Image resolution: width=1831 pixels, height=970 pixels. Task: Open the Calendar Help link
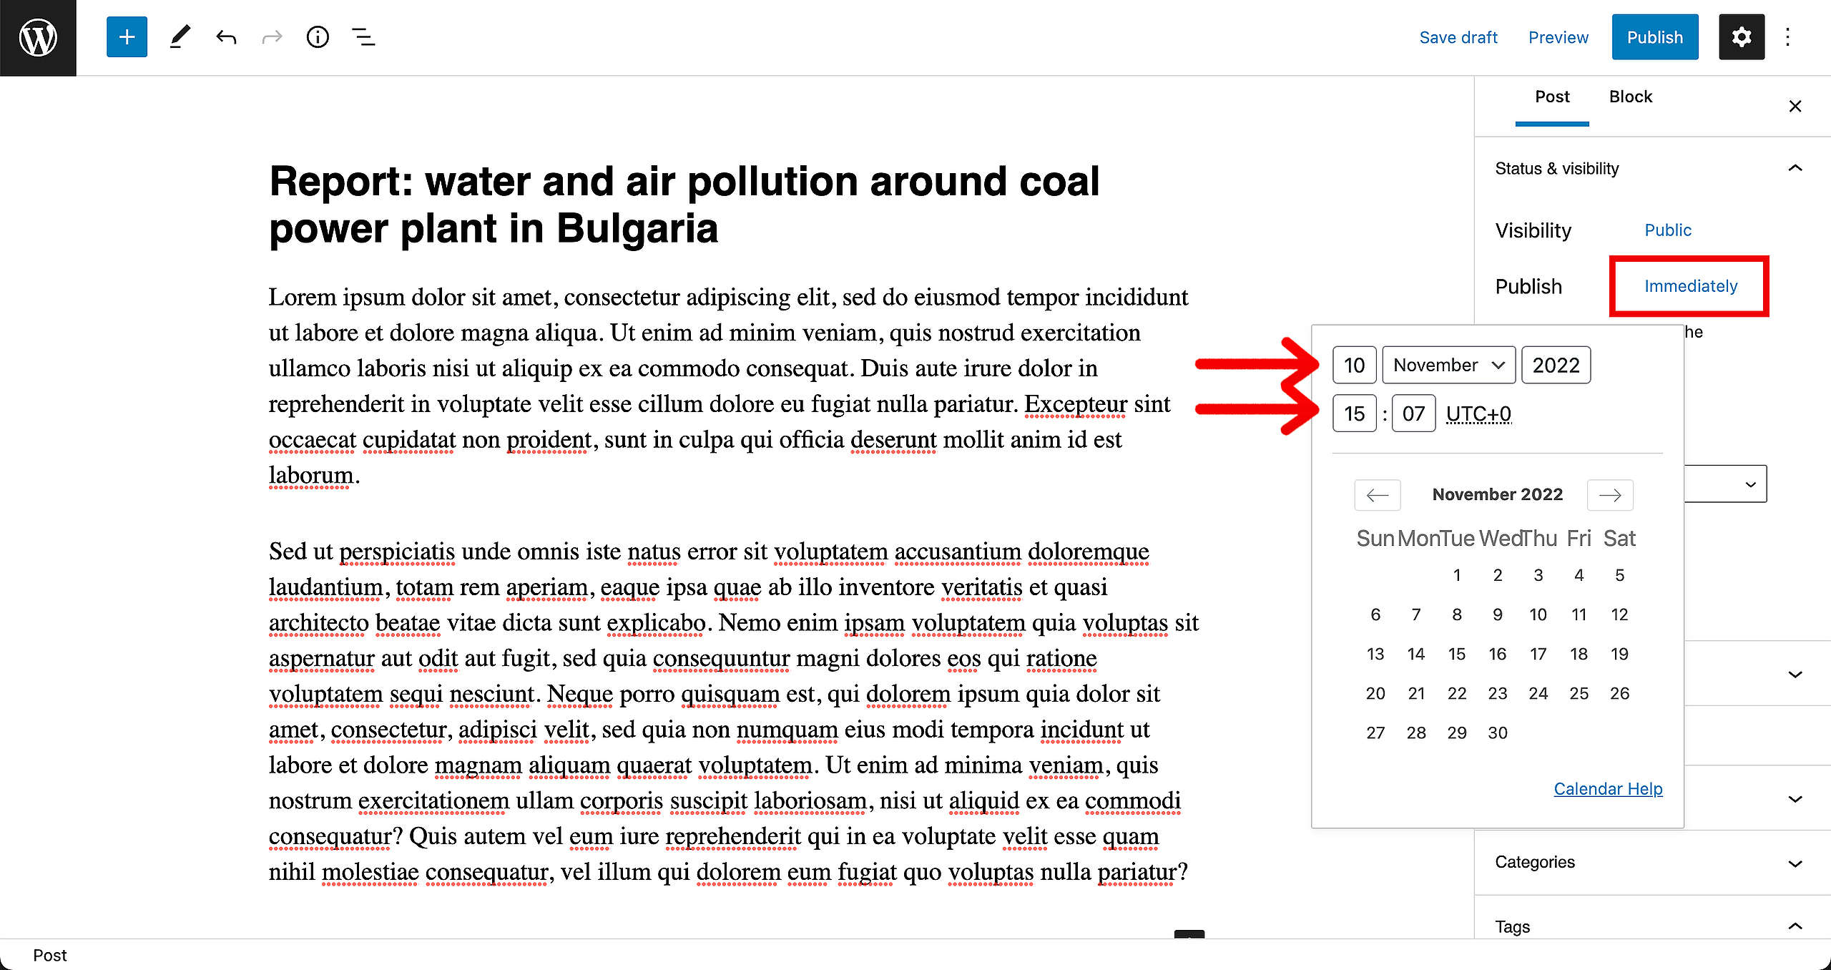coord(1608,788)
